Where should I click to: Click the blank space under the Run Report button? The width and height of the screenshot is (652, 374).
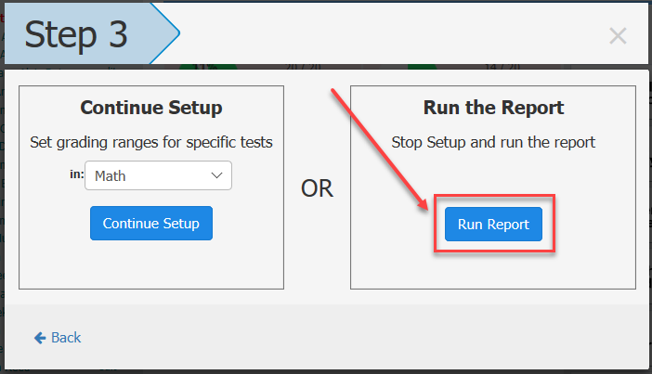(493, 270)
